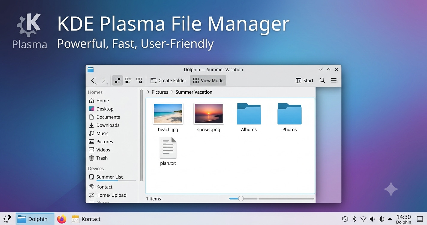Open the search magnifier icon
427x225 pixels.
(322, 80)
